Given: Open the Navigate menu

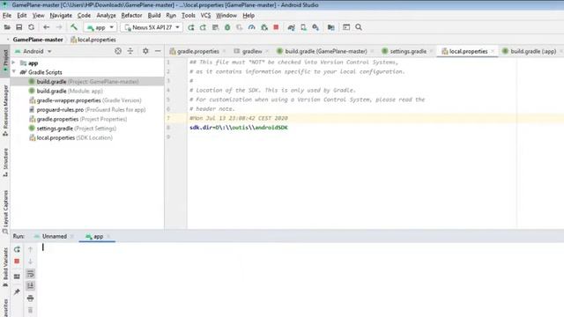Looking at the screenshot, I should coord(61,16).
